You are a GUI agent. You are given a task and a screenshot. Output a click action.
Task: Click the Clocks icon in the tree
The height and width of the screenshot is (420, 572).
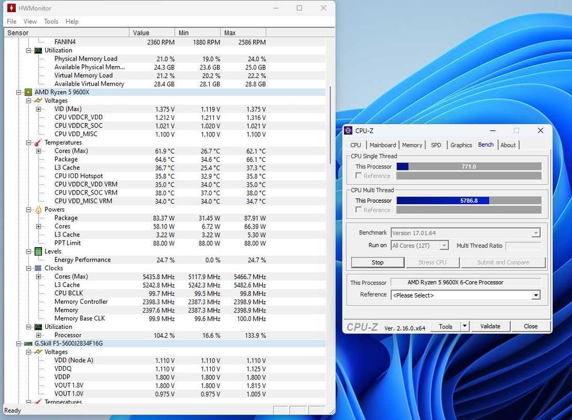[x=38, y=268]
